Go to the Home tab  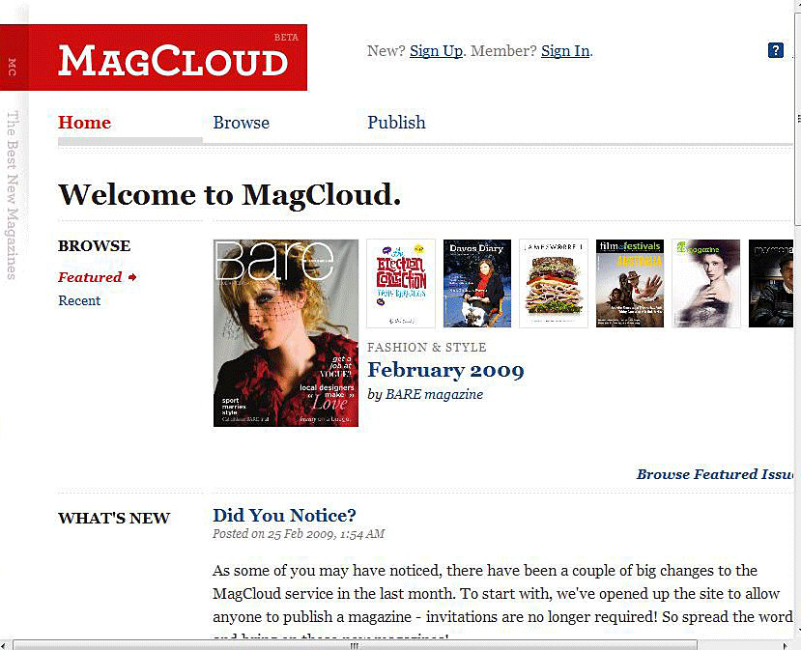pos(85,123)
